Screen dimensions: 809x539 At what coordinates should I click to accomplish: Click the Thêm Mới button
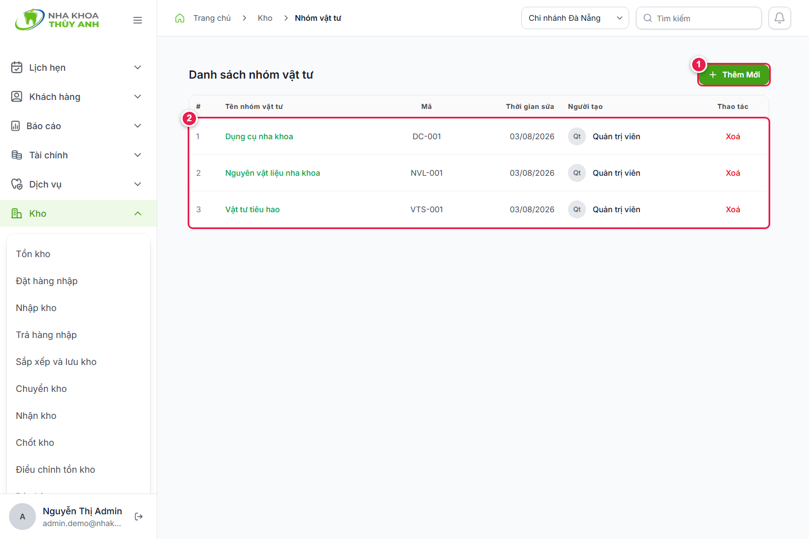pos(734,75)
